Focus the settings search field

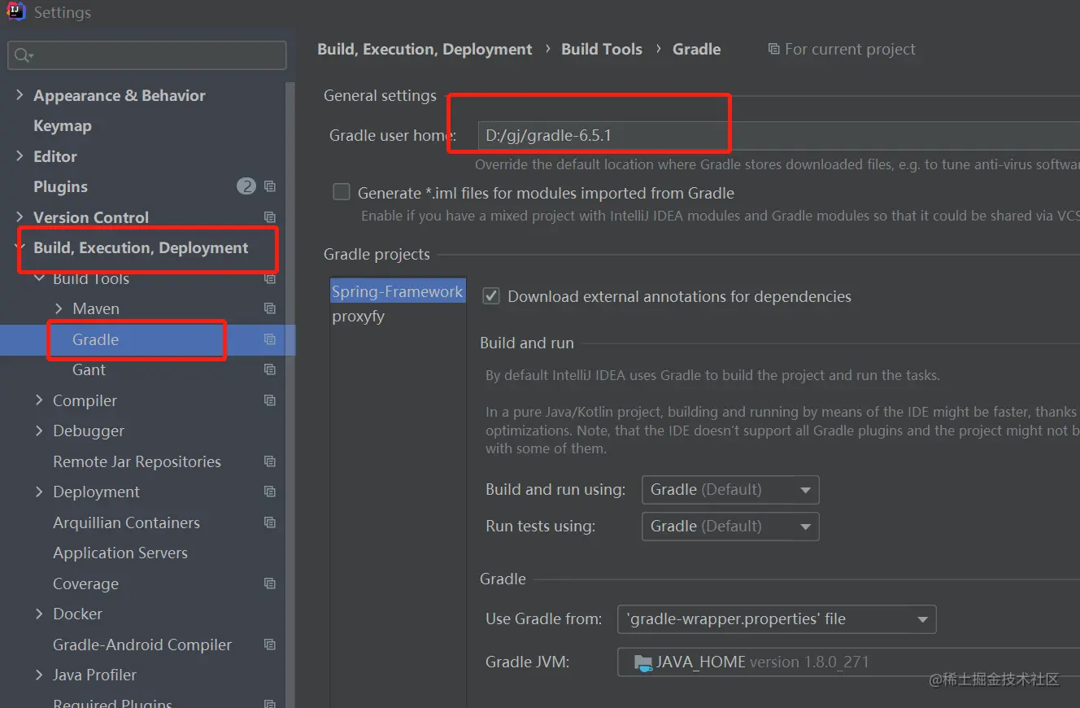[x=147, y=55]
